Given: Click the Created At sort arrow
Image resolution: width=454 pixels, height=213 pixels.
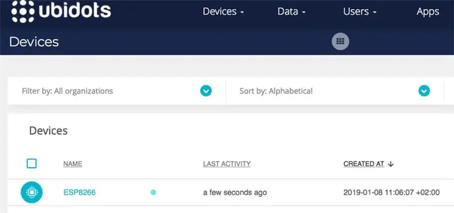Looking at the screenshot, I should pos(391,164).
